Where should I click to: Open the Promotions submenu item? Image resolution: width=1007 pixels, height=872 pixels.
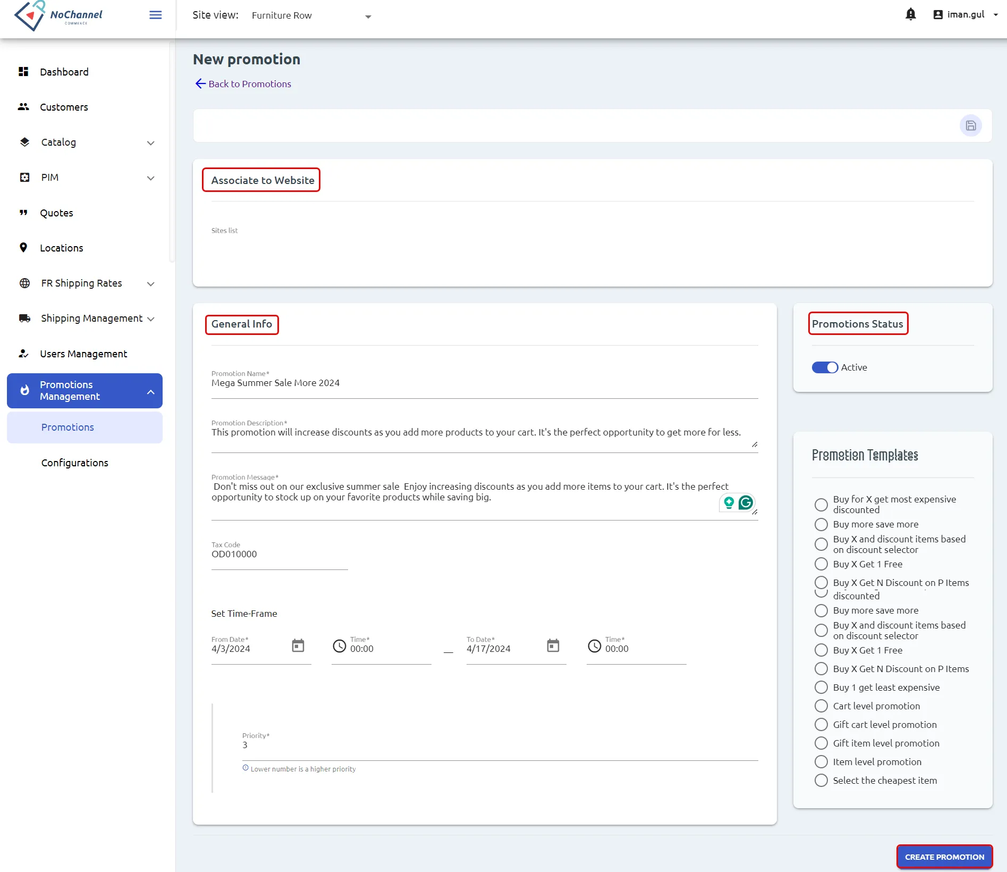[x=84, y=427]
